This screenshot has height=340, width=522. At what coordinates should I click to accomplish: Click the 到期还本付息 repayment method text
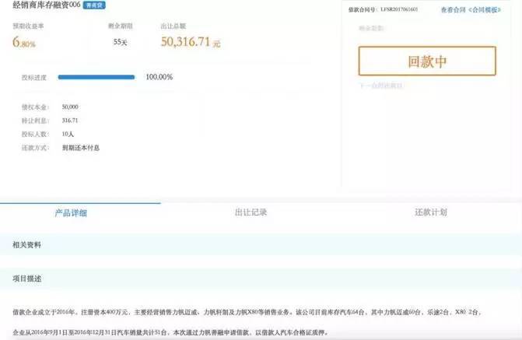[81, 148]
